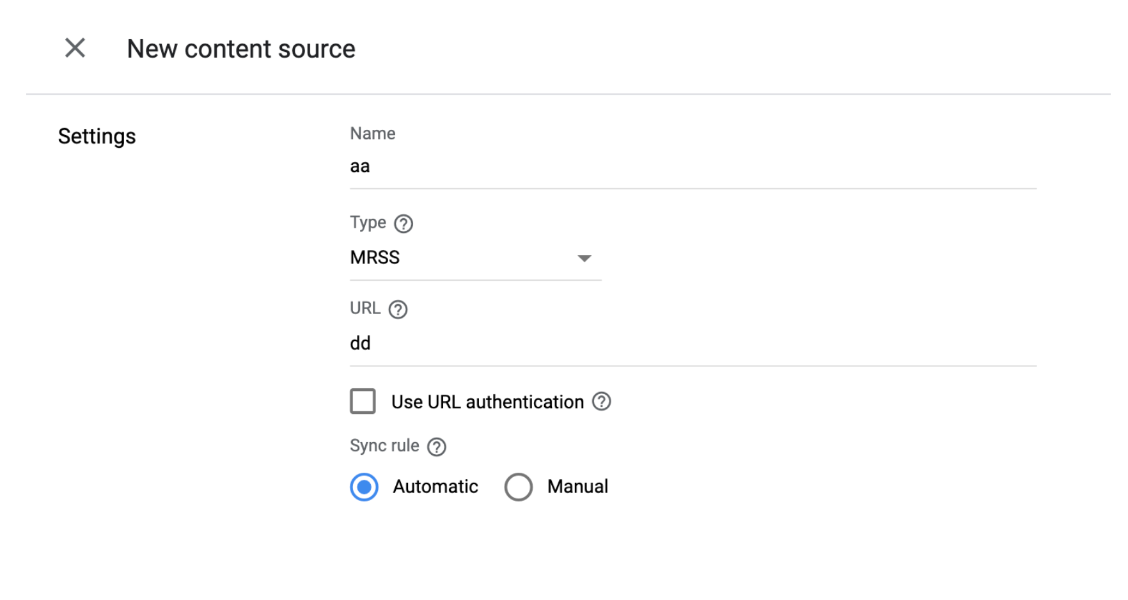Close the New content source dialog
This screenshot has height=600, width=1128.
click(x=75, y=48)
